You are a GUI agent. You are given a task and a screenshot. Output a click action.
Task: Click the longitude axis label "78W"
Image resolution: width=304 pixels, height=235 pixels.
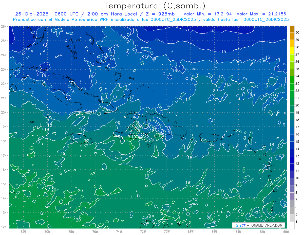pyautogui.click(x=71, y=231)
